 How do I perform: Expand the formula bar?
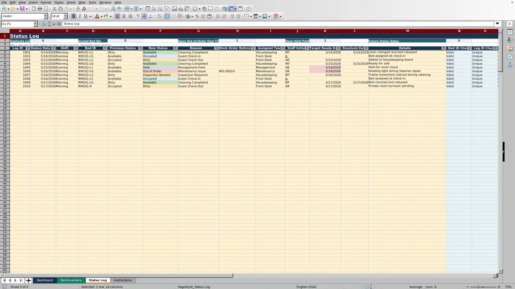[x=497, y=24]
